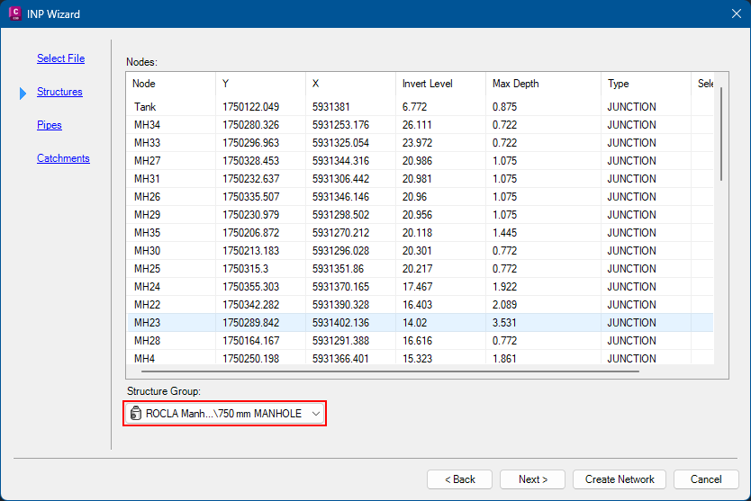751x501 pixels.
Task: Select node MH22 in the list
Action: 420,305
